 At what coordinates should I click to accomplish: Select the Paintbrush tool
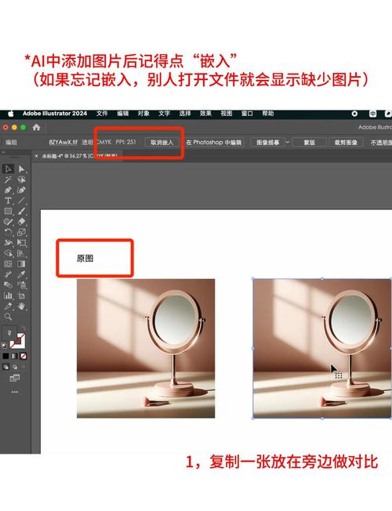point(21,211)
